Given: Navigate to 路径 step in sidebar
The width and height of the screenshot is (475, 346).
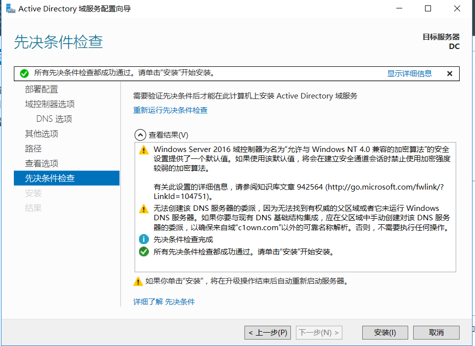Looking at the screenshot, I should point(34,149).
